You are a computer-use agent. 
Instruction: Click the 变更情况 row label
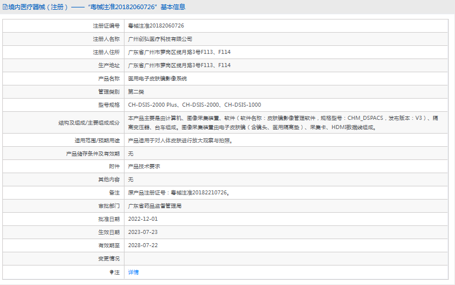(109, 259)
